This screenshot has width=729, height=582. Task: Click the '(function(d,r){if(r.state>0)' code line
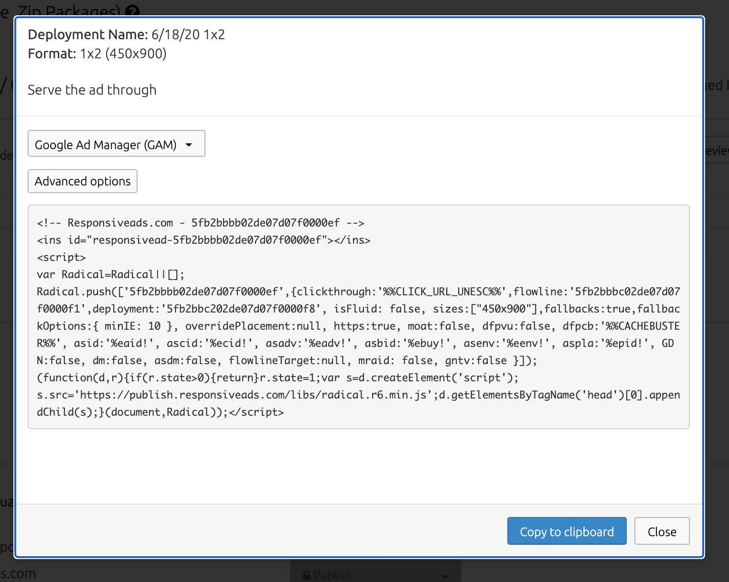coord(278,377)
